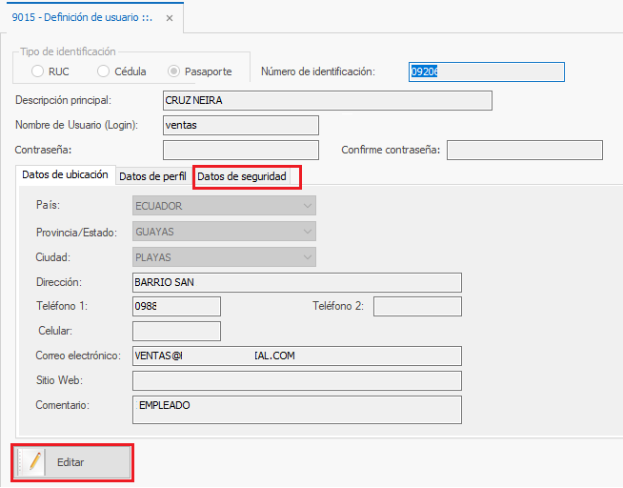Click the Dirección text field
Viewport: 623px width, 488px height.
296,282
